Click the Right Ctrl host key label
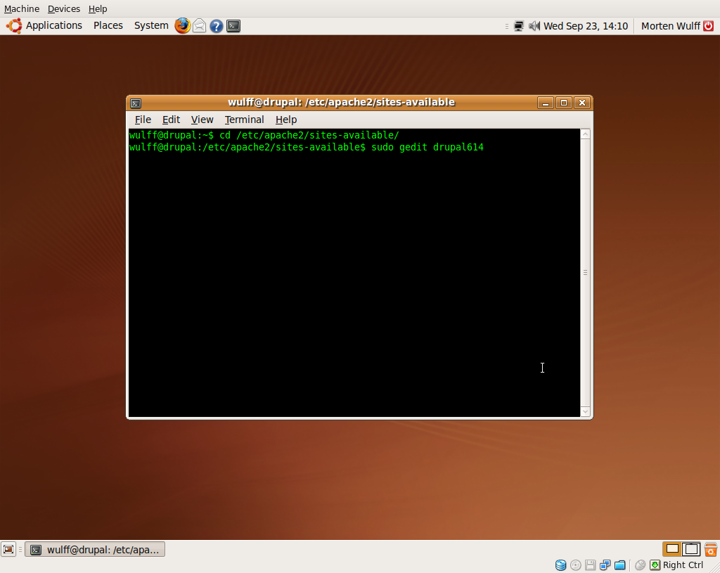Image resolution: width=720 pixels, height=573 pixels. [683, 565]
